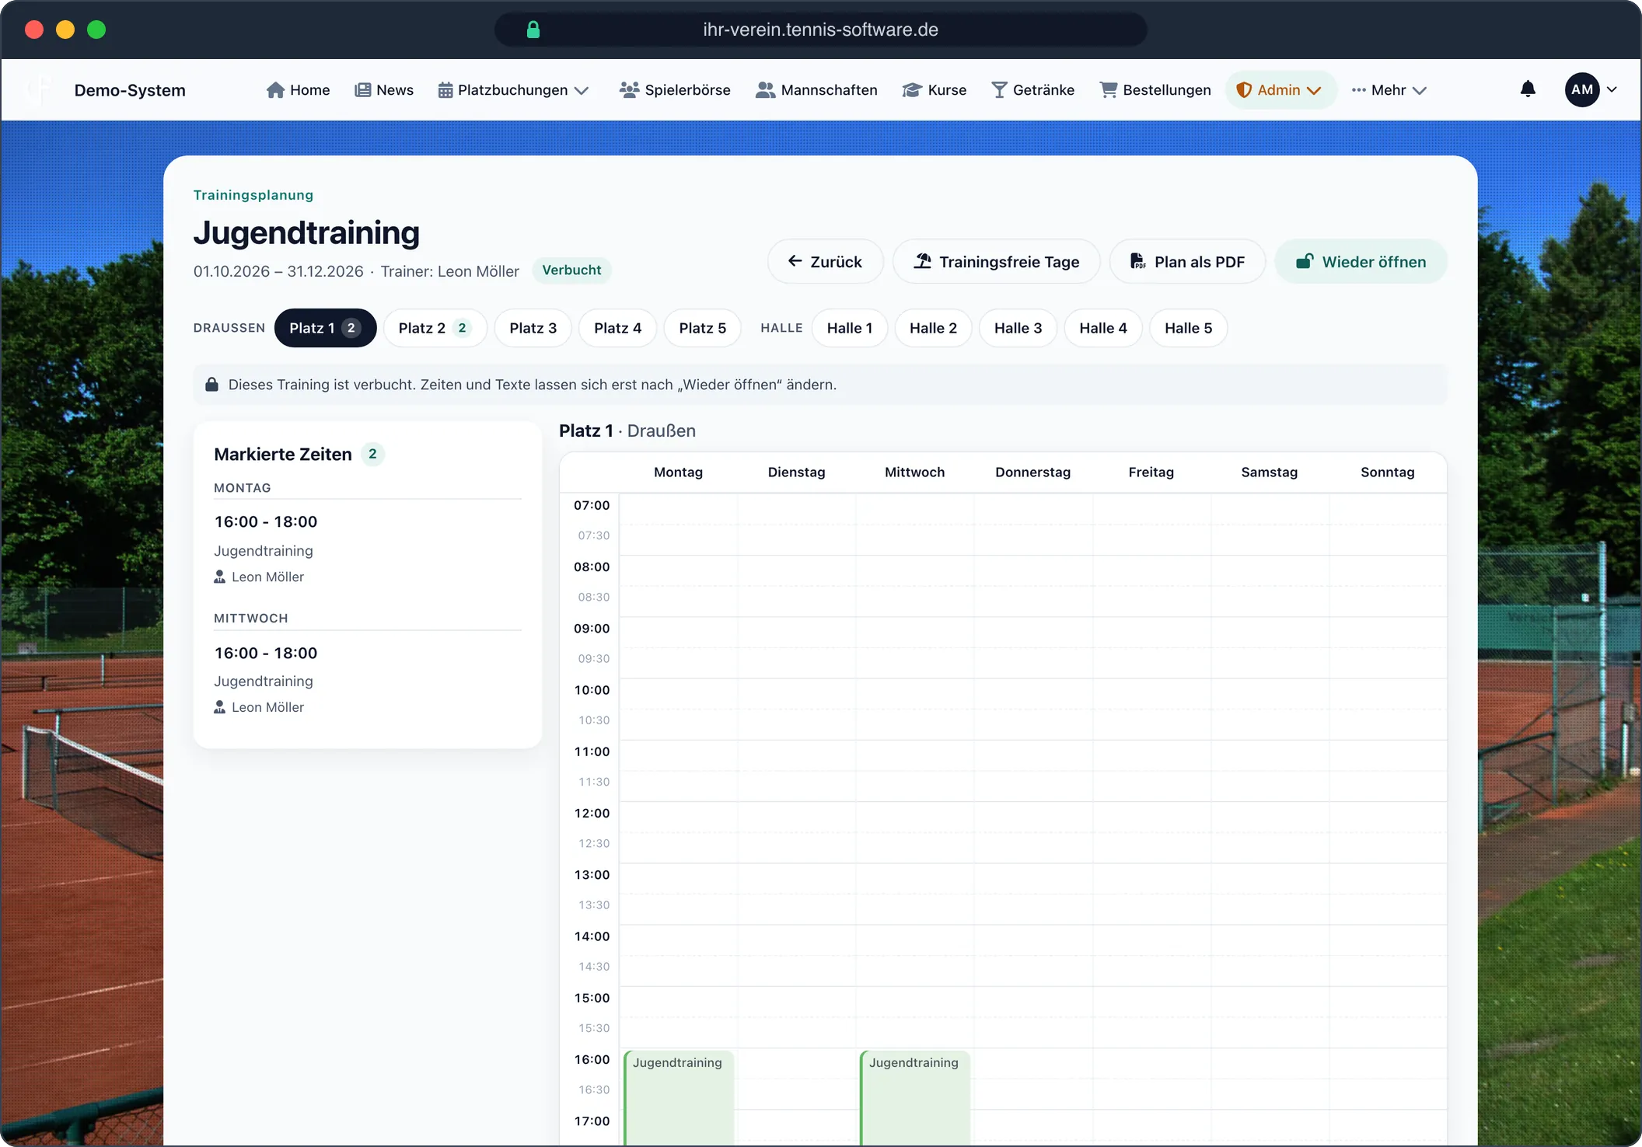Click the Trainer: Leon Möller subtitle text
Viewport: 1642px width, 1147px height.
[449, 271]
